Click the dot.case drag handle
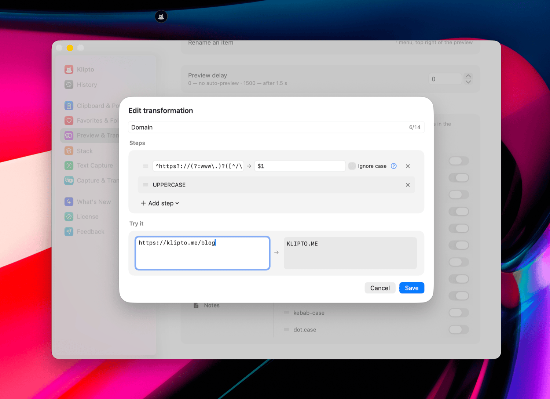550x399 pixels. point(286,330)
